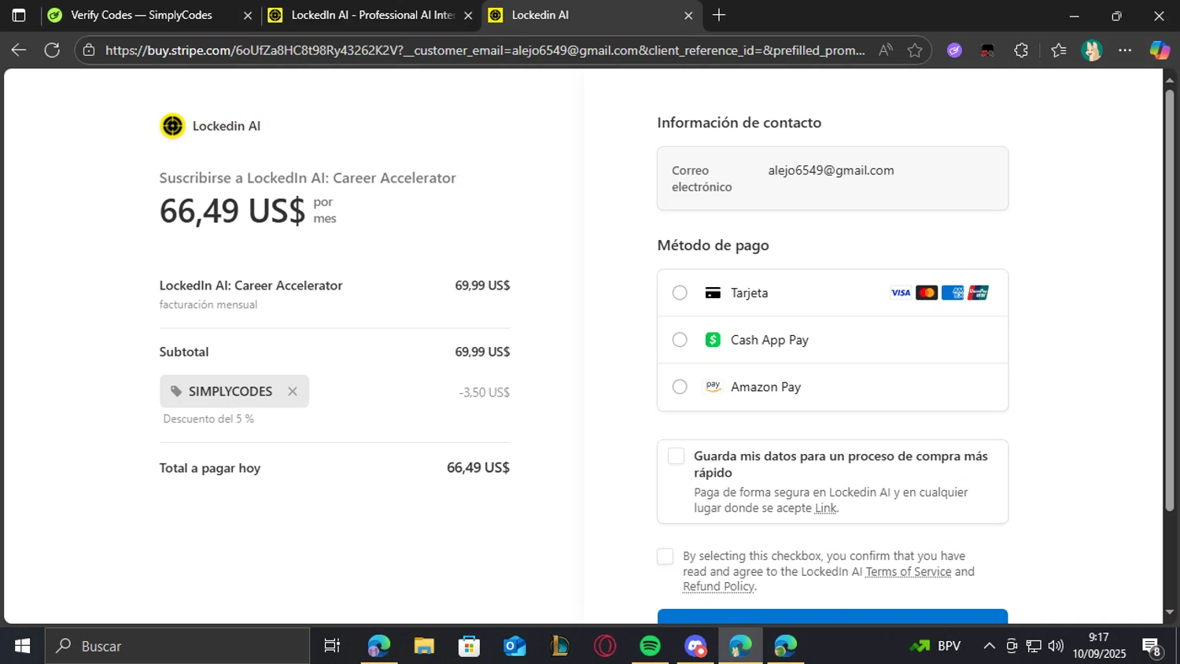1180x664 pixels.
Task: Click the page vertical scrollbar thumb
Action: click(x=1170, y=299)
